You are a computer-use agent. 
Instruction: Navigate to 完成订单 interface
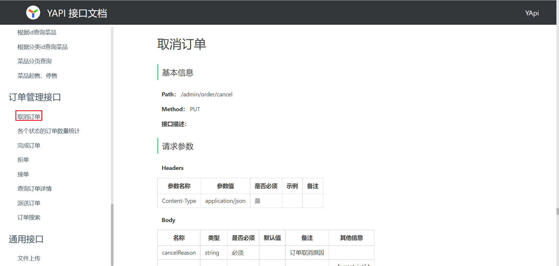pos(29,146)
